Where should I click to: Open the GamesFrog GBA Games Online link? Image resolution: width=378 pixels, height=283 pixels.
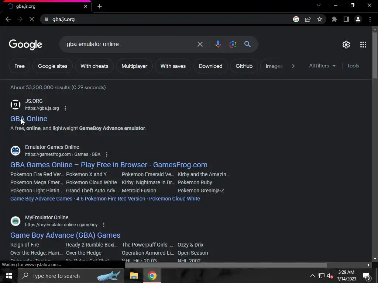pos(109,165)
